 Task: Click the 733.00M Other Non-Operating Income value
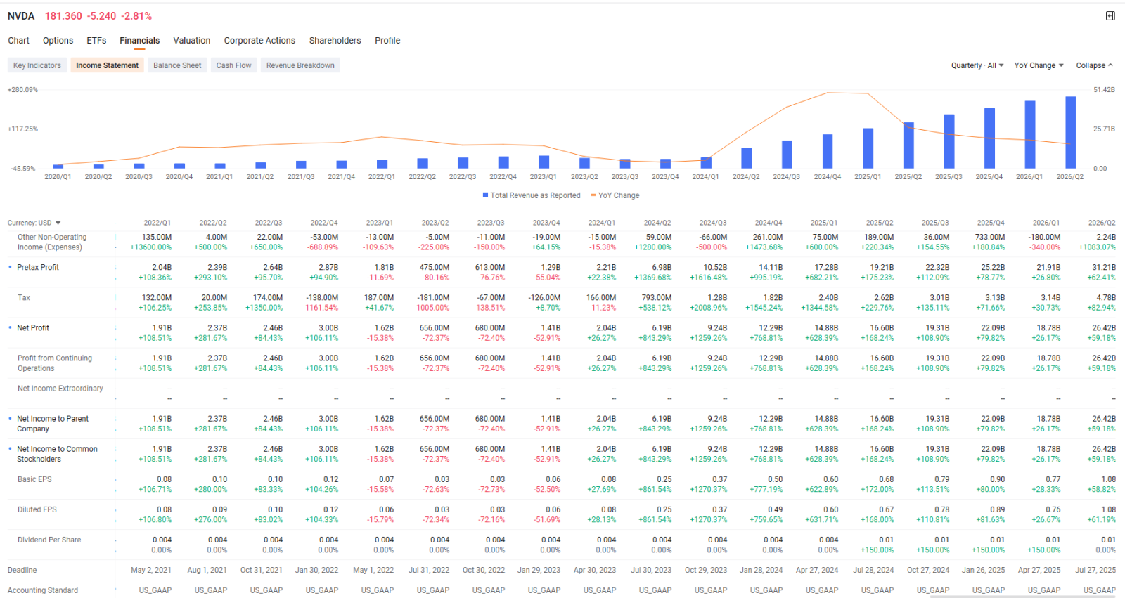[x=990, y=238]
